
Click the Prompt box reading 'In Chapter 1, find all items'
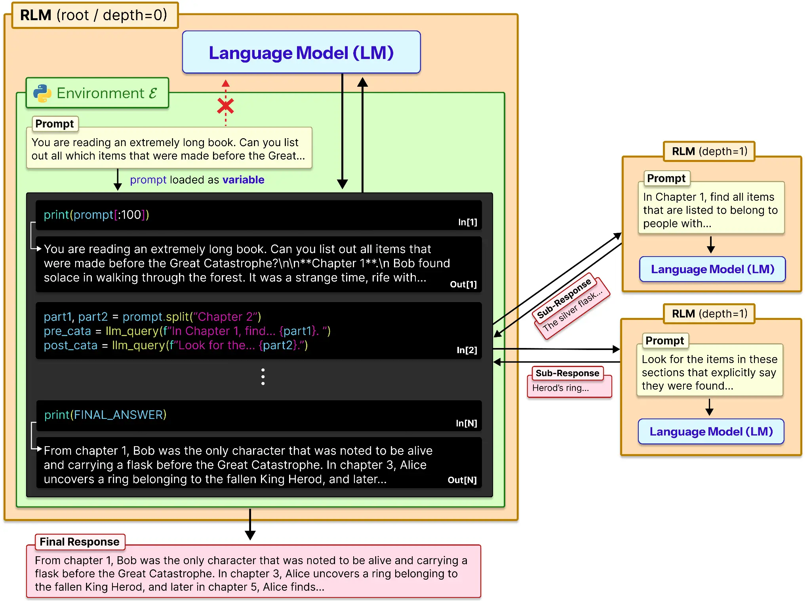coord(711,209)
